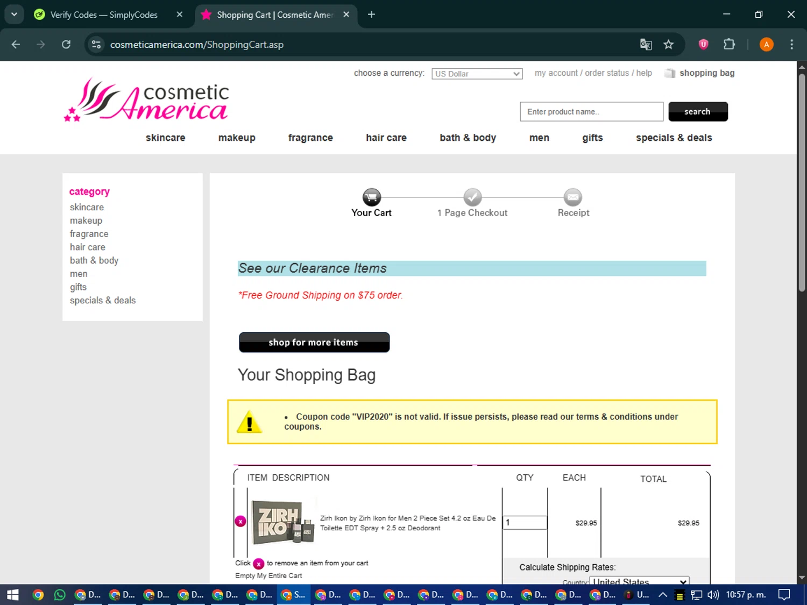Open specials & deals in top navigation
The width and height of the screenshot is (807, 605).
674,138
